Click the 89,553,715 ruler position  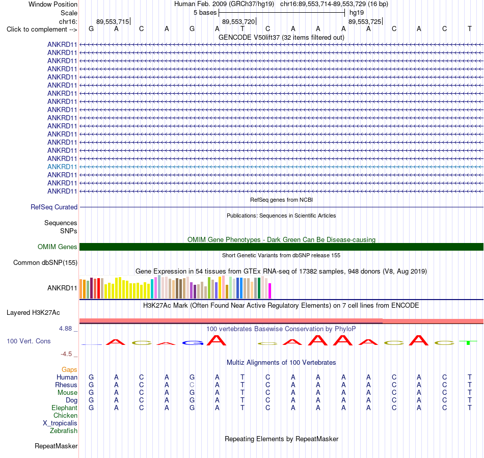coord(113,21)
